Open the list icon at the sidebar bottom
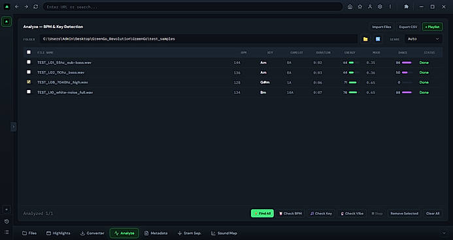This screenshot has height=240, width=453. coord(7,232)
